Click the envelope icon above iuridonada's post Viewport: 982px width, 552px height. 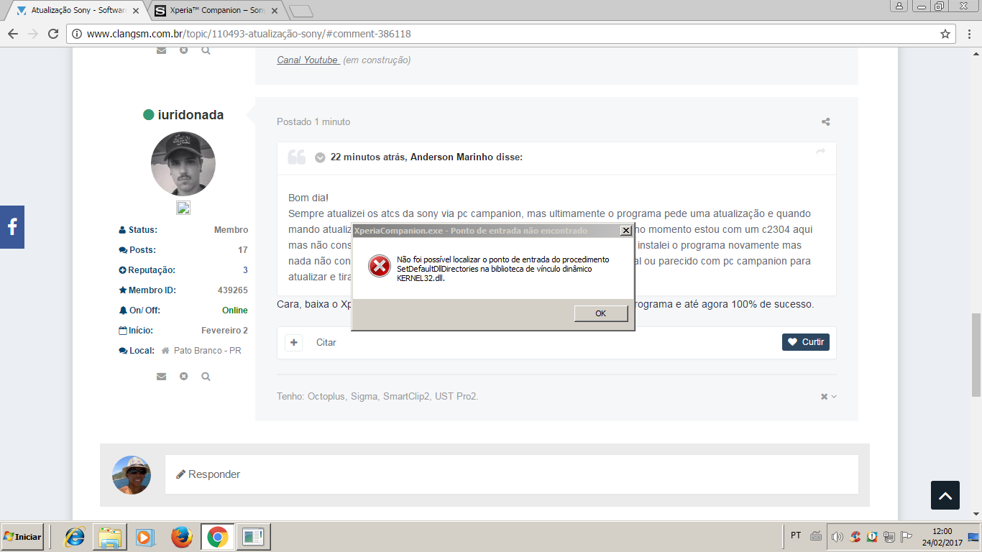(x=161, y=50)
